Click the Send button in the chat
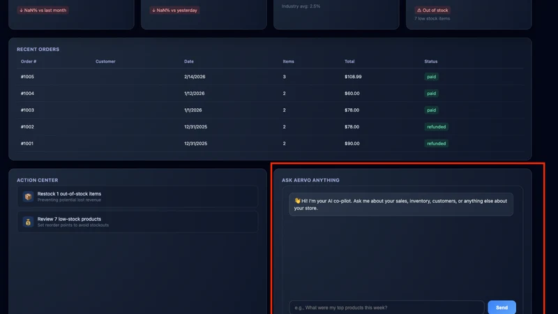The height and width of the screenshot is (314, 558). [502, 307]
